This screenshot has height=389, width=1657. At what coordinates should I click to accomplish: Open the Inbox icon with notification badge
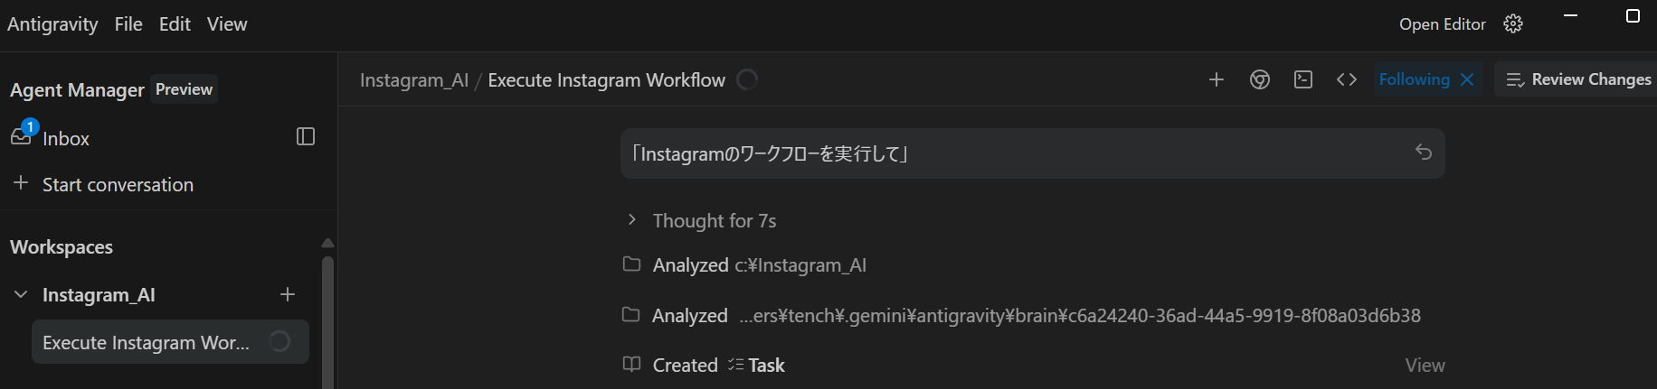(22, 136)
